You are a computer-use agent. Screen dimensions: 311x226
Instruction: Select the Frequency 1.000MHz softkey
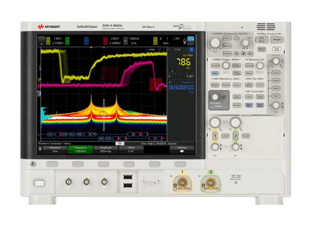[x=80, y=149]
